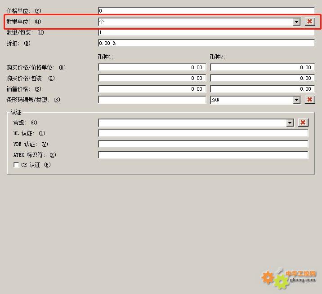Clear the 常规 certification with red X

click(303, 123)
